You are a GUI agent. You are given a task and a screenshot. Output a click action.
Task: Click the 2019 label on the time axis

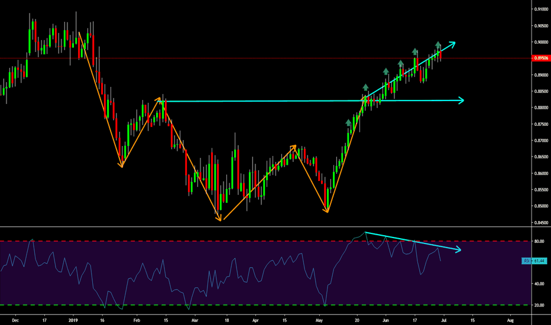tap(73, 320)
